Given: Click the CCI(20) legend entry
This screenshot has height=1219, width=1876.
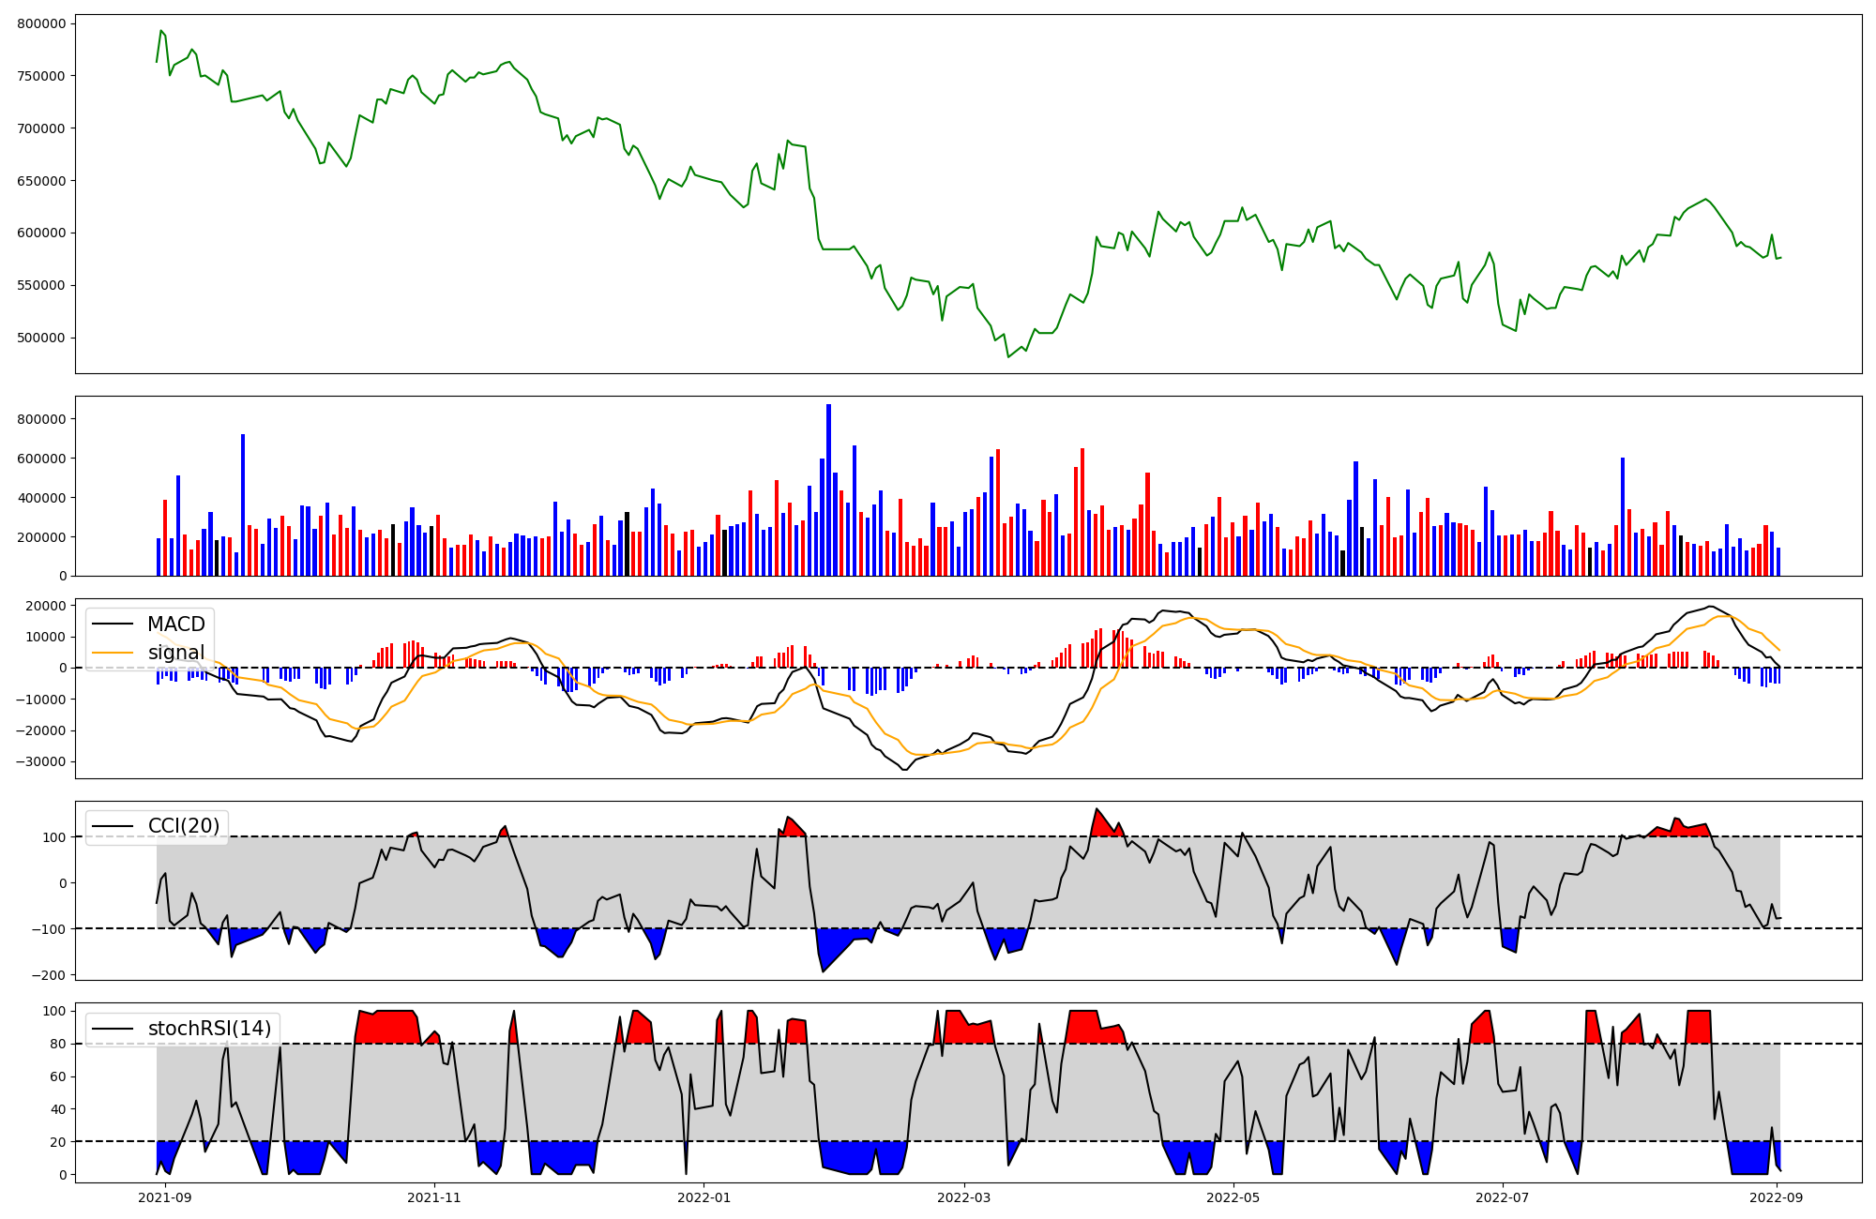Looking at the screenshot, I should click(x=183, y=826).
